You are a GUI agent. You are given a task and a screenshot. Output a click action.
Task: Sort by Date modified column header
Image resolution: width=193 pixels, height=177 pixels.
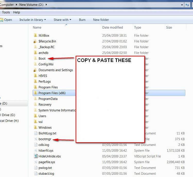pyautogui.click(x=112, y=28)
